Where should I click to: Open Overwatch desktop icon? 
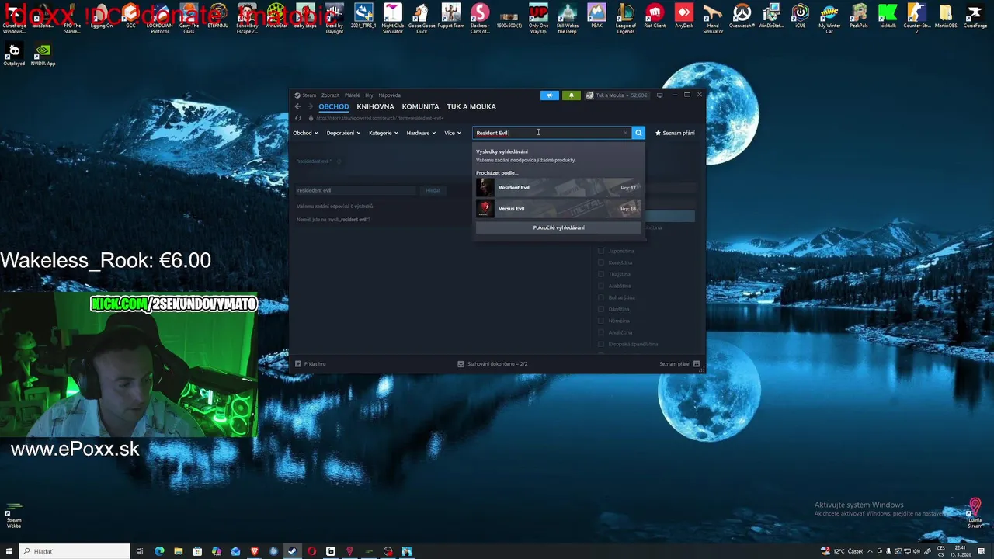pyautogui.click(x=742, y=16)
